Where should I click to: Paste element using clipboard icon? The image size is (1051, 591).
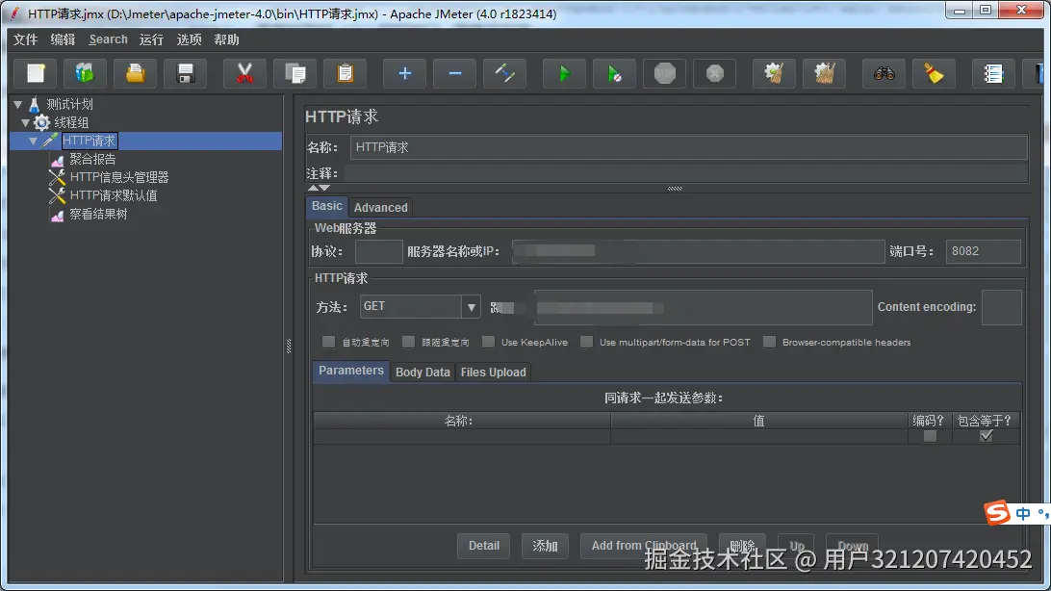tap(346, 73)
